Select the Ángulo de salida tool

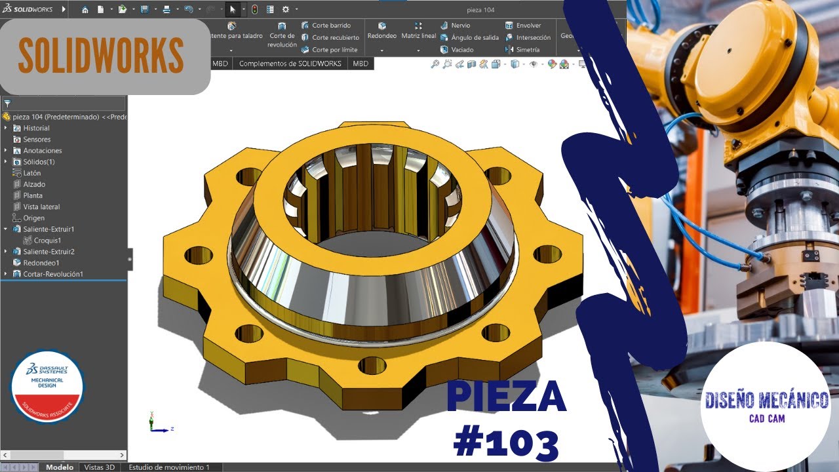pos(469,37)
